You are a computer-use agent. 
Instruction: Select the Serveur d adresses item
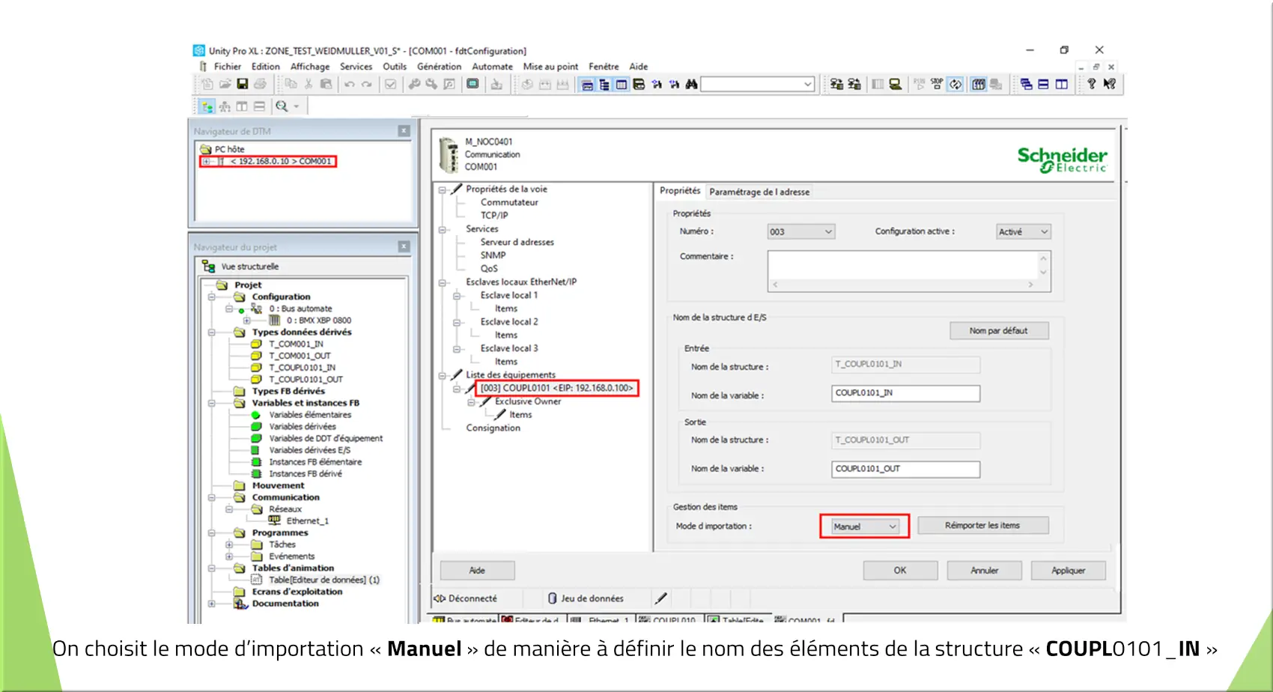click(517, 243)
